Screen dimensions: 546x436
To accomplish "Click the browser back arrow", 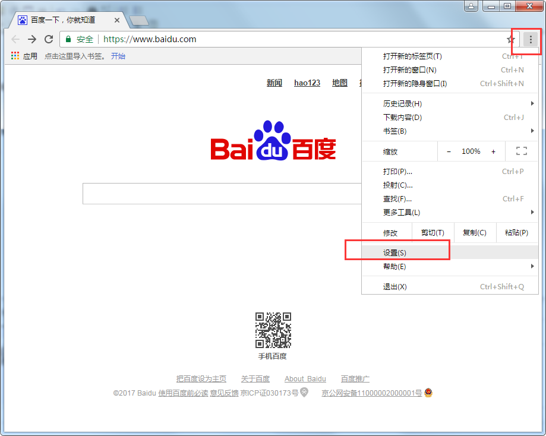I will [x=15, y=39].
